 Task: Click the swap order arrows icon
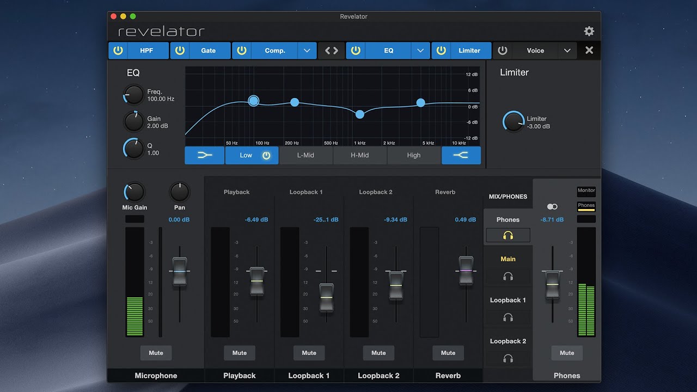[332, 51]
